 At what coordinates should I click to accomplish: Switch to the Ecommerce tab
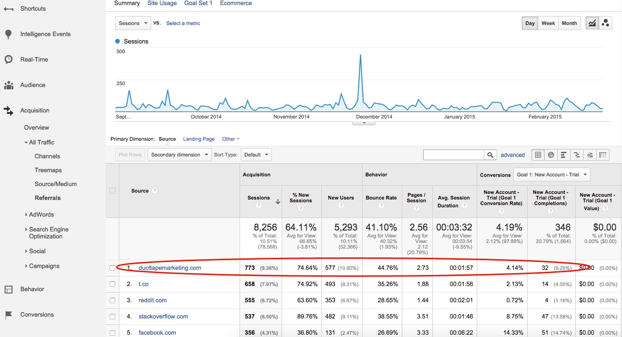click(236, 3)
